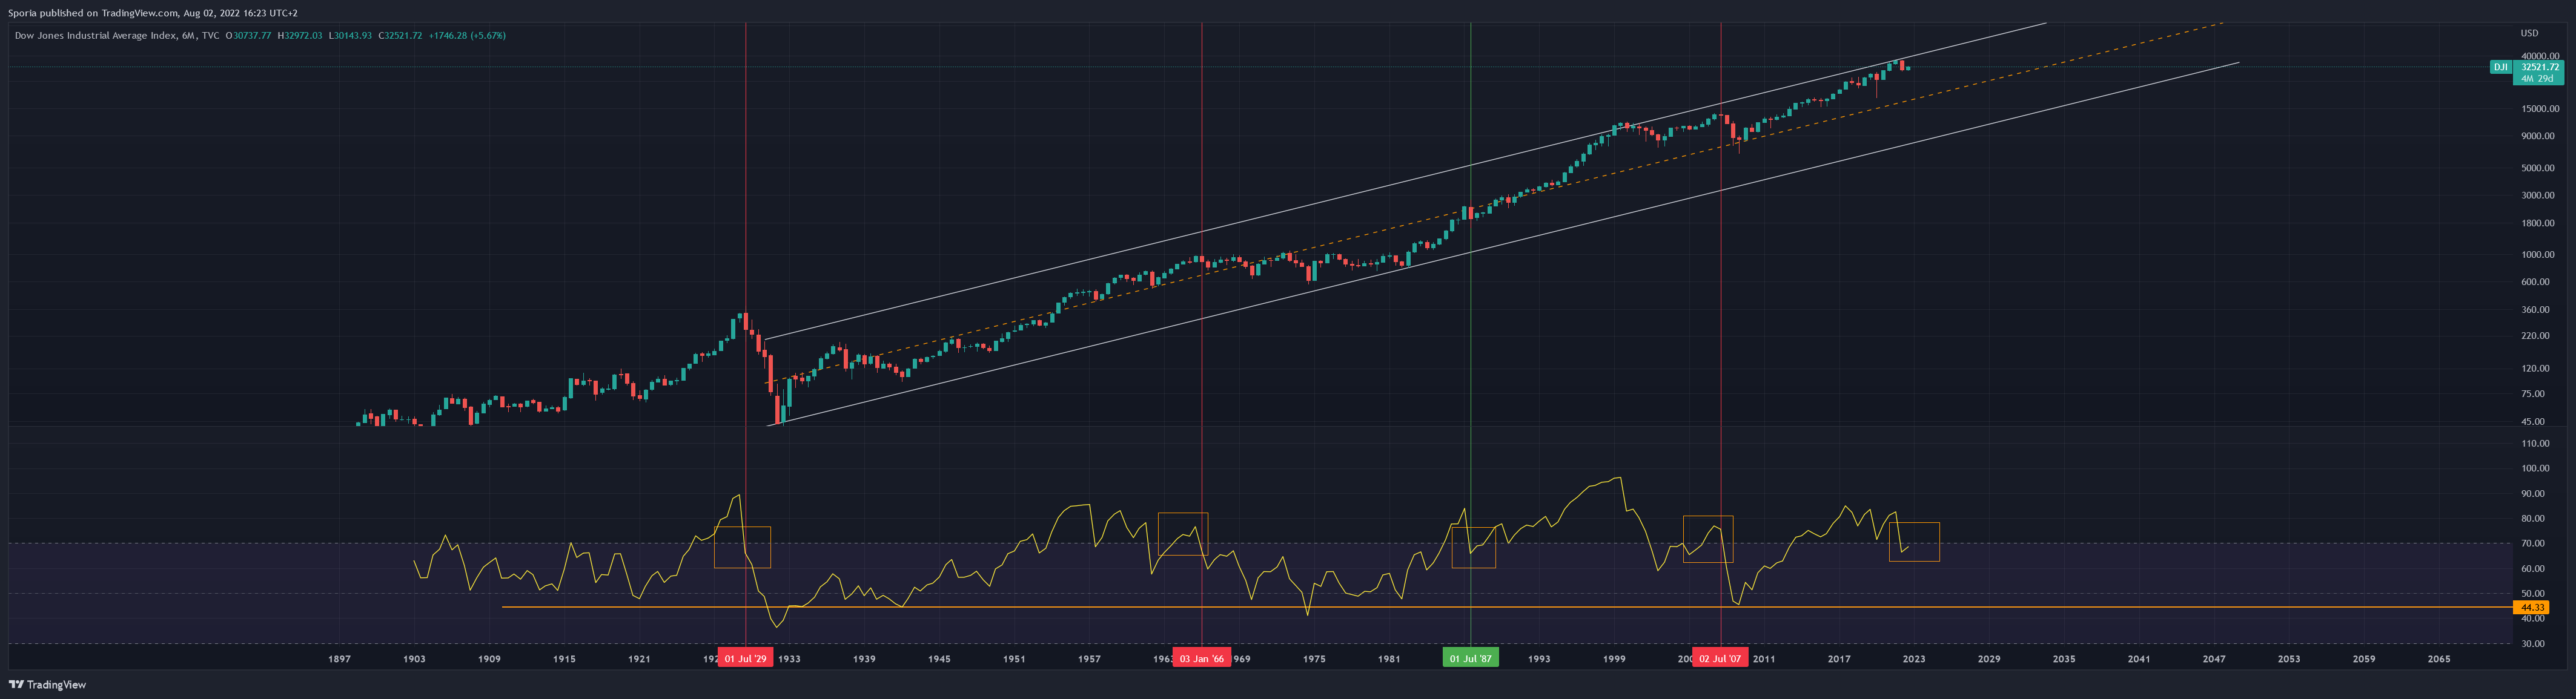Screen dimensions: 2576x699
Task: Click the 2047 year label on time axis
Action: tap(2214, 659)
